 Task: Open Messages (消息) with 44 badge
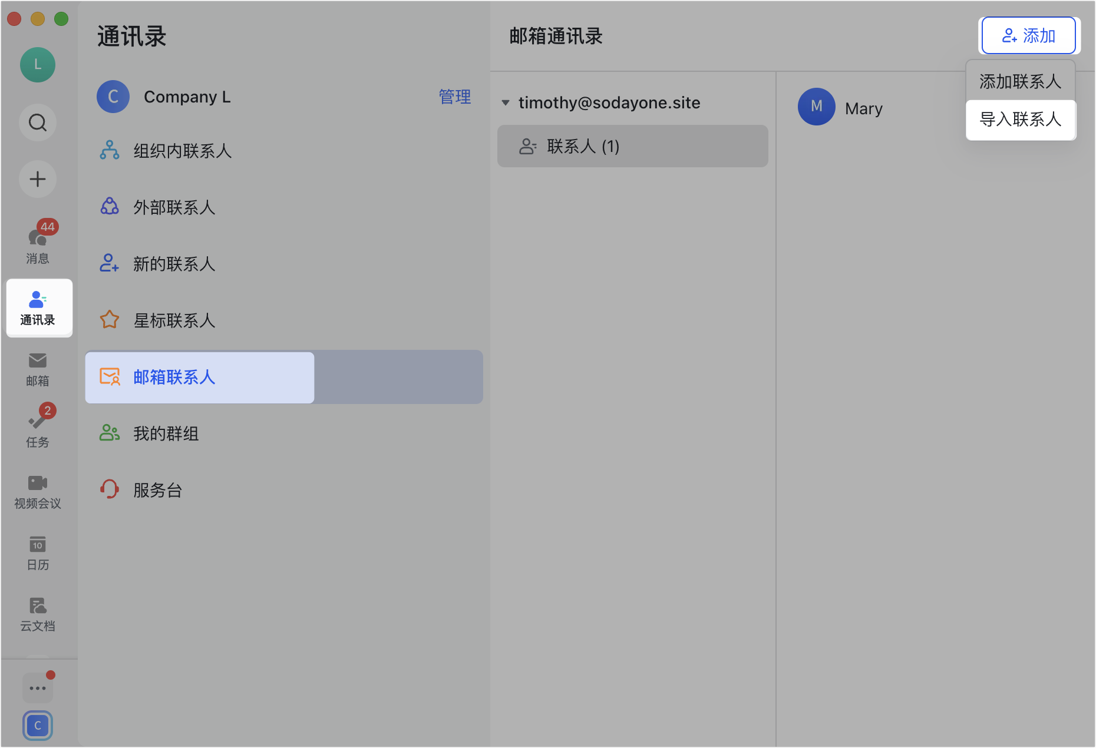38,243
